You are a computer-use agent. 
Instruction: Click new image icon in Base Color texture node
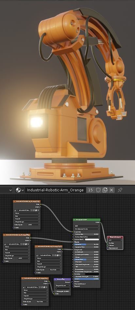coord(34,210)
